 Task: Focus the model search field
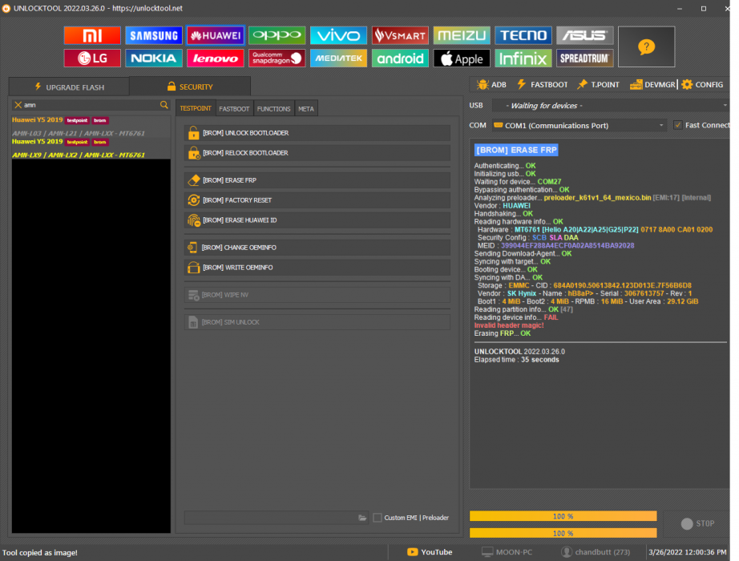point(91,105)
